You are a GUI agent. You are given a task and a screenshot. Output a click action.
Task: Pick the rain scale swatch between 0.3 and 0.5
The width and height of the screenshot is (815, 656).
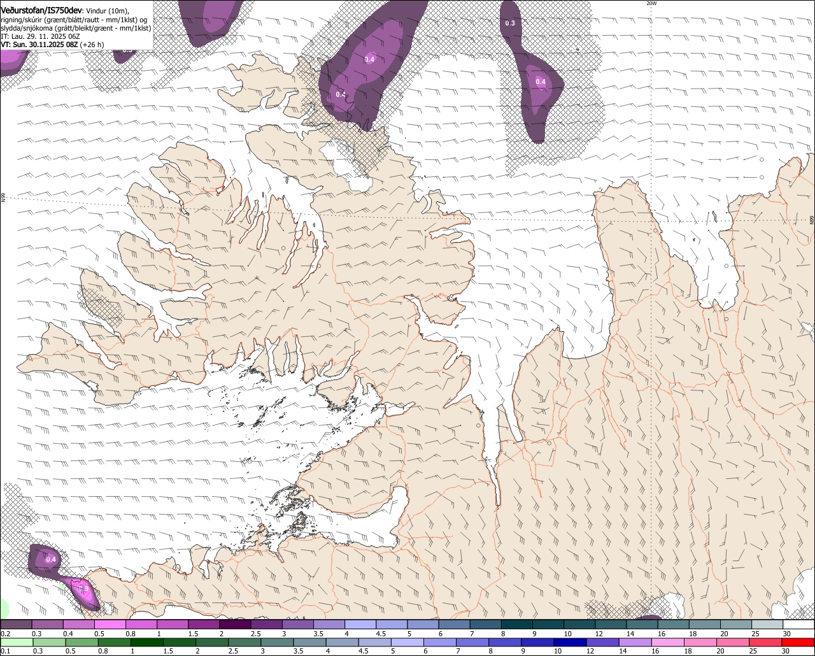[49, 643]
